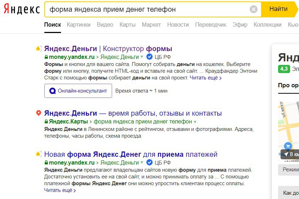The height and width of the screenshot is (199, 299).
Task: Click favicon of Конструктор формы result
Action: coord(39,49)
